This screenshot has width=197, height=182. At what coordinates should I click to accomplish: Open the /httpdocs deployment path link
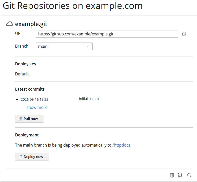click(x=121, y=145)
